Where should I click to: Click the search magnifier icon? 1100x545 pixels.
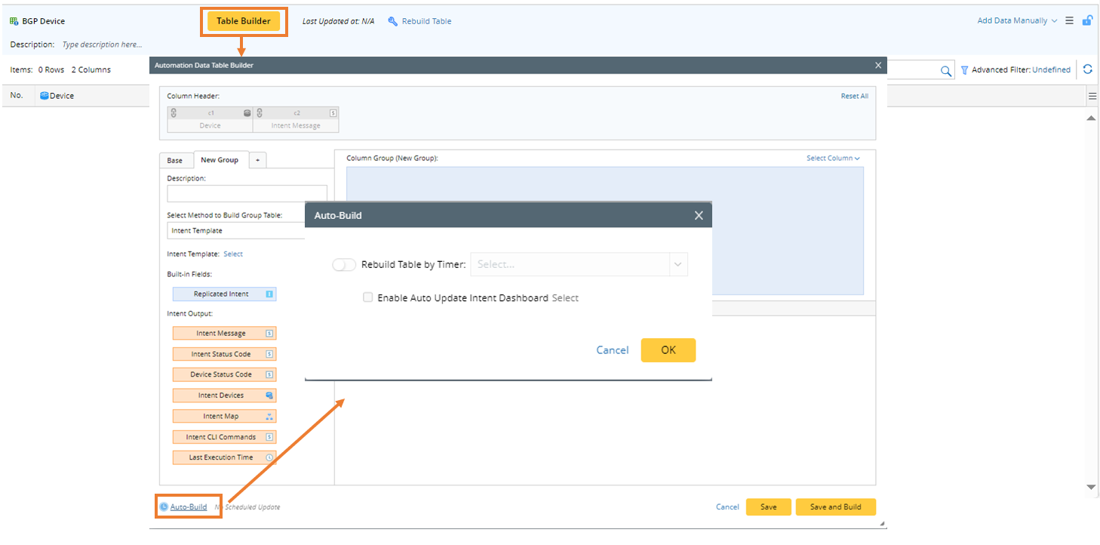tap(945, 70)
